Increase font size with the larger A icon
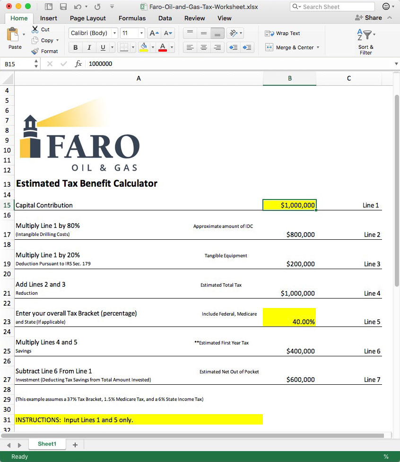400x462 pixels. click(154, 33)
